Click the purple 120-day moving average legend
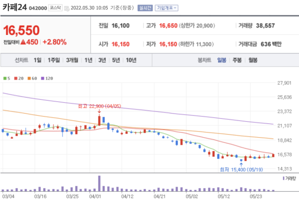 (47, 78)
